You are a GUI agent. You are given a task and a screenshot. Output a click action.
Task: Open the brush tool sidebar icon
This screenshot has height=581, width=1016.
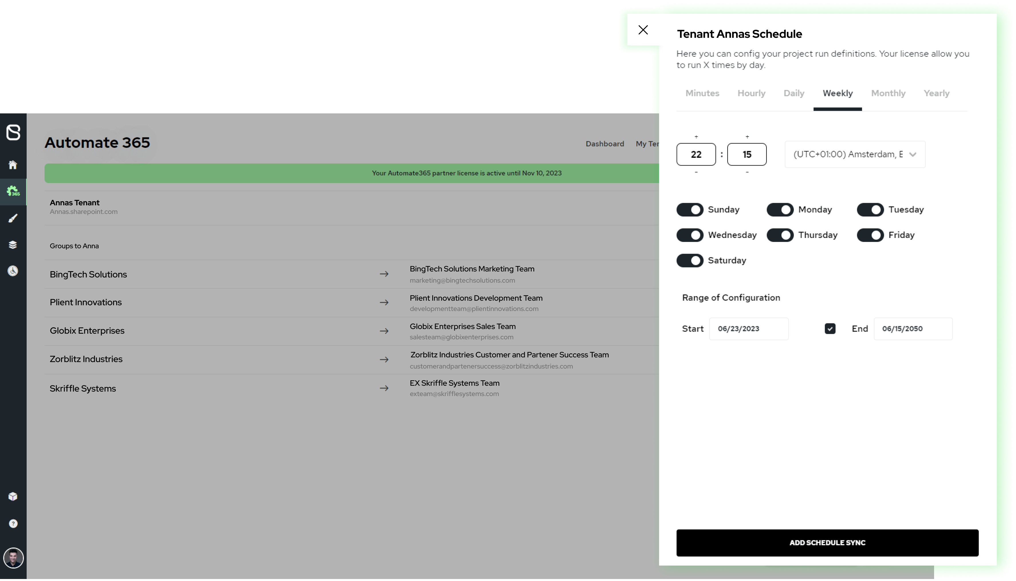[13, 218]
